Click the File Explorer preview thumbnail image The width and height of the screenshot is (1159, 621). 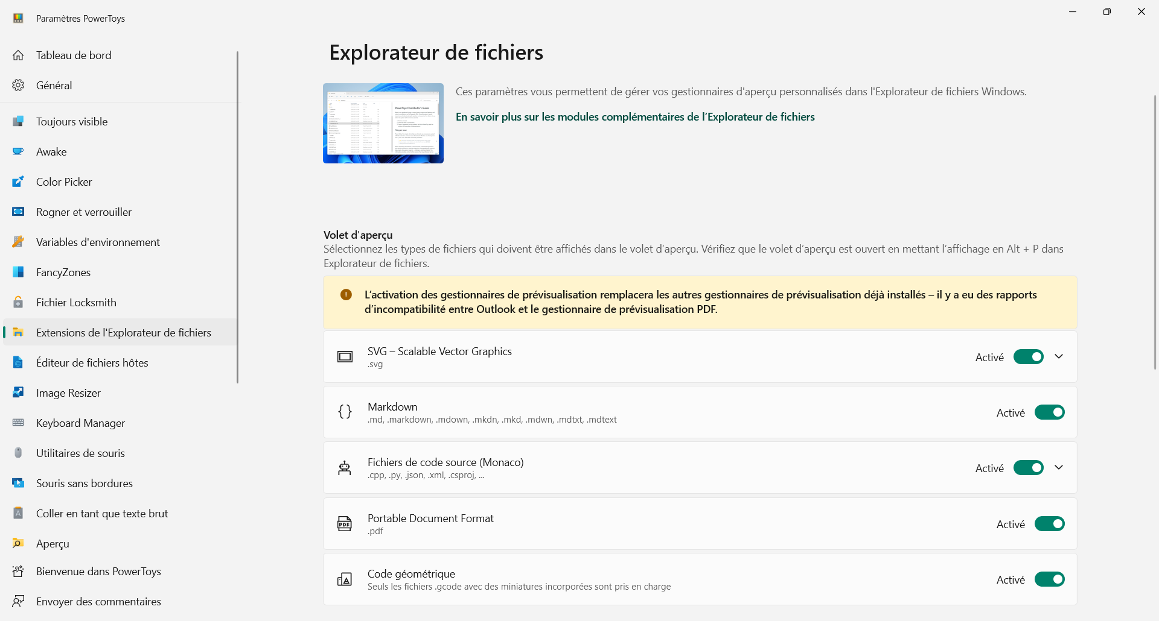pos(383,123)
